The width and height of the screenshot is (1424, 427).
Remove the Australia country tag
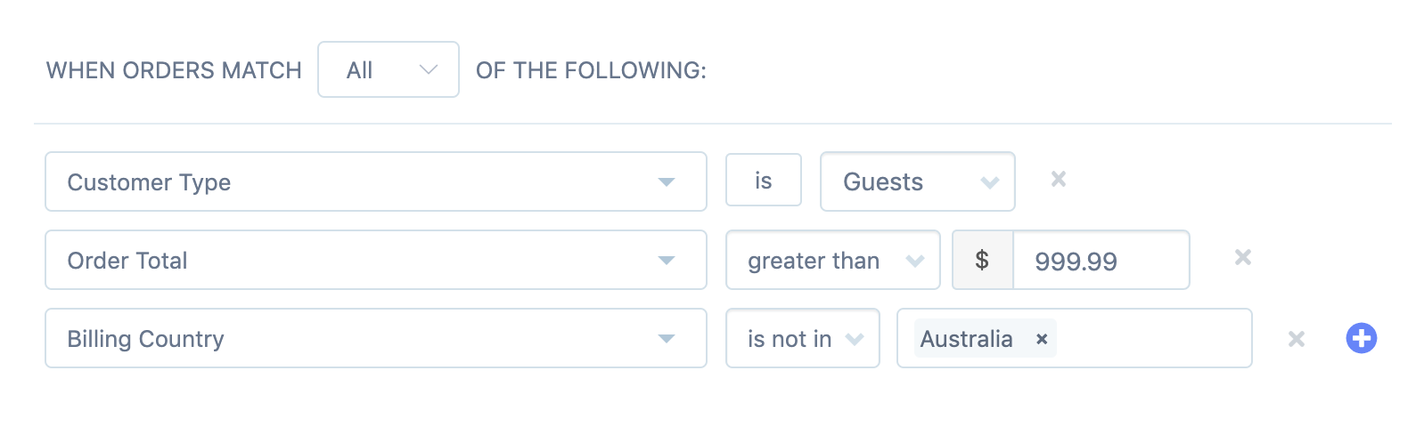pyautogui.click(x=1041, y=339)
